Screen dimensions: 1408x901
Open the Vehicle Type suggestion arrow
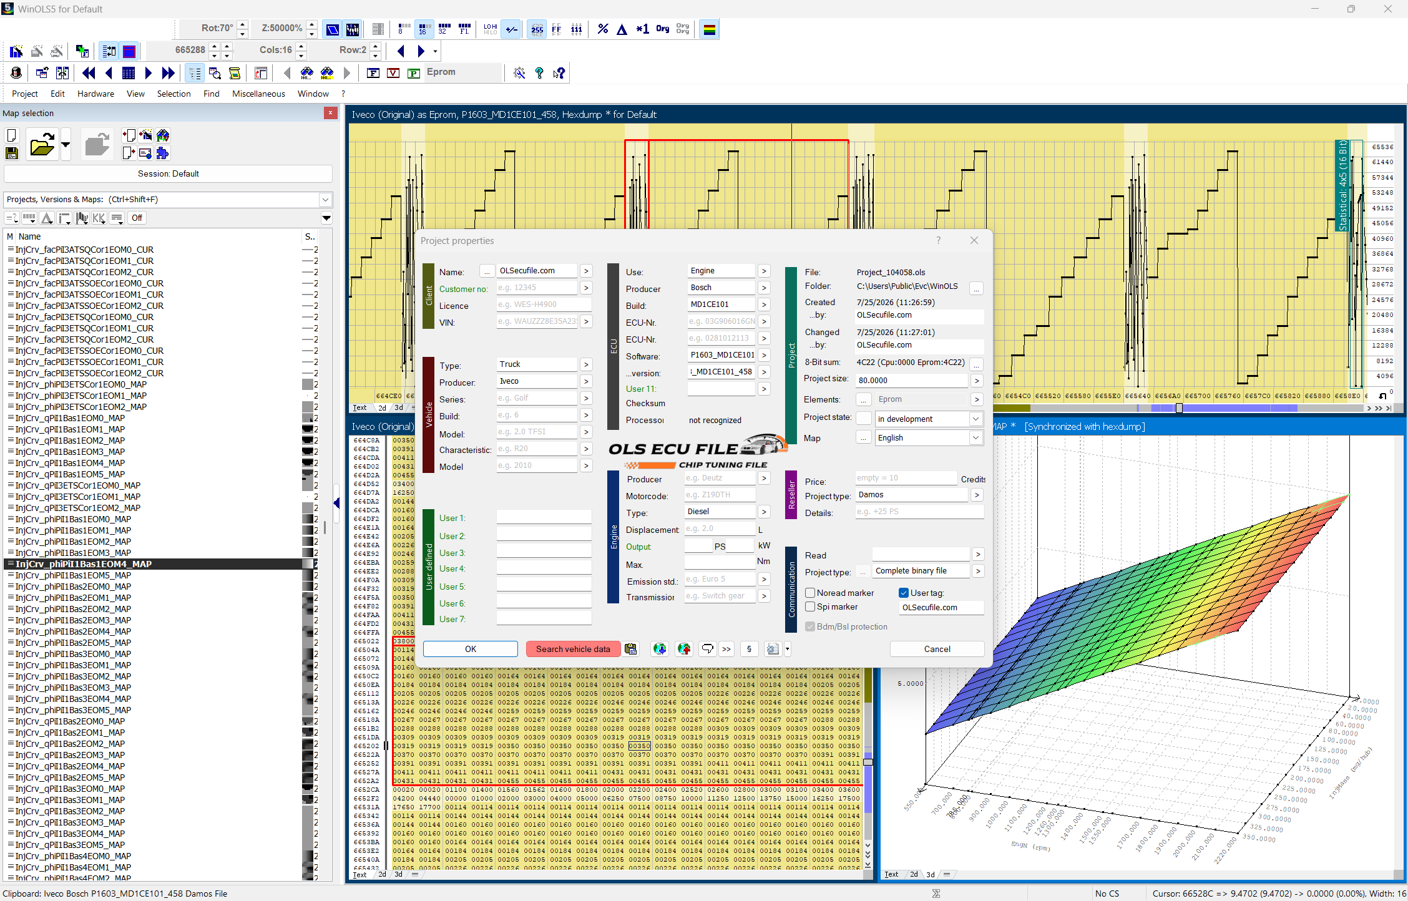[585, 364]
